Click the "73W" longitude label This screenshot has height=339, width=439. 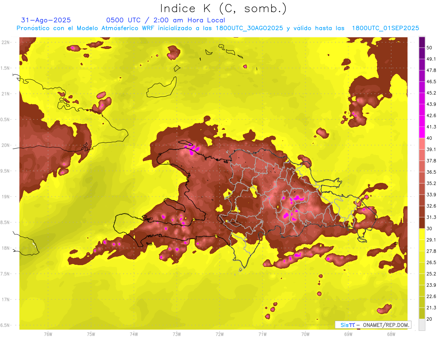coord(177,334)
